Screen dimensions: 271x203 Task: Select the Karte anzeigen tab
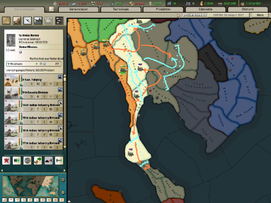pyautogui.click(x=24, y=9)
